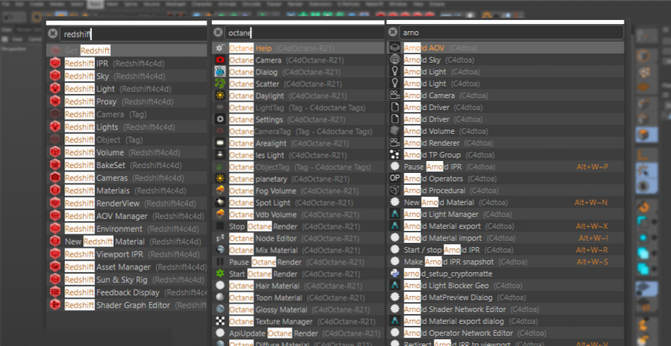Click the arnold_setup_cryptomatte Python icon
Image resolution: width=671 pixels, height=346 pixels.
pos(395,273)
